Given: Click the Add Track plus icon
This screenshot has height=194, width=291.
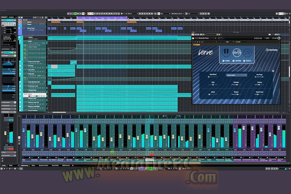Looking at the screenshot, I should click(x=19, y=17).
